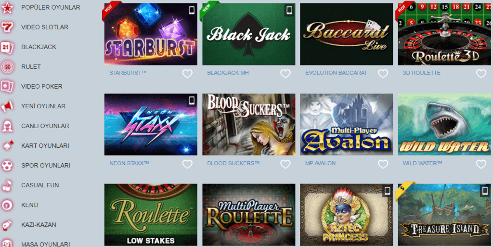Open the NEON STAXX title link
The image size is (493, 247).
pyautogui.click(x=129, y=163)
